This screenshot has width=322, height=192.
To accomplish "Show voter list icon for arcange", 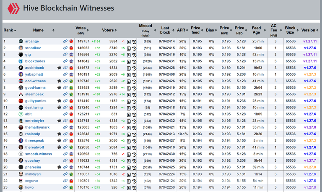I will click(x=129, y=42).
